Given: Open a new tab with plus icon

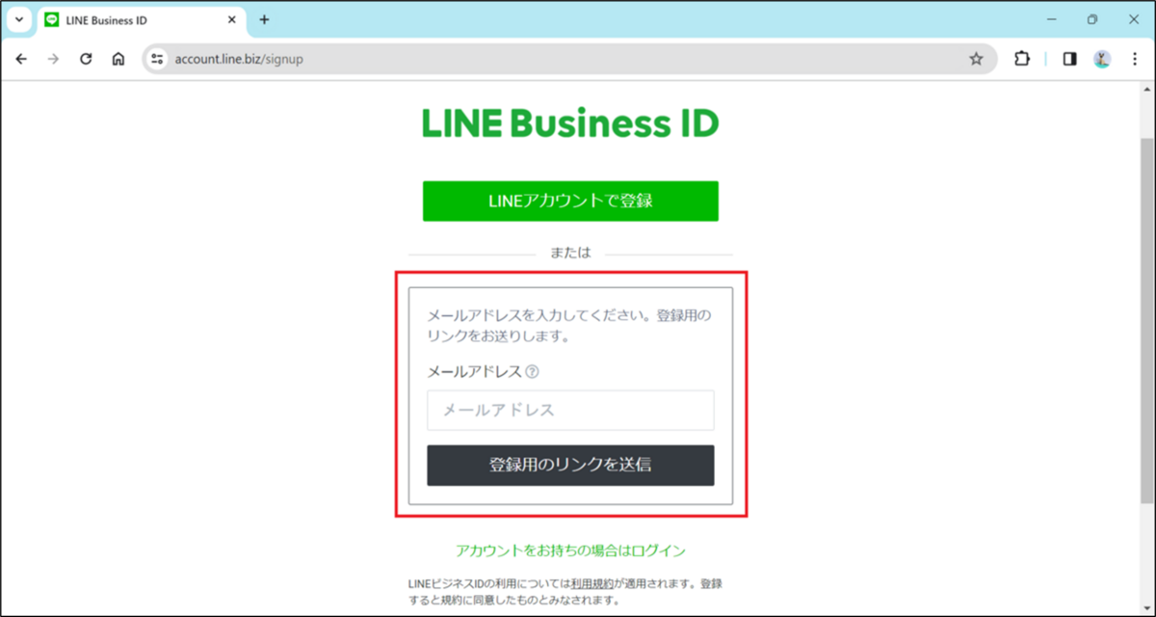Looking at the screenshot, I should coord(264,19).
